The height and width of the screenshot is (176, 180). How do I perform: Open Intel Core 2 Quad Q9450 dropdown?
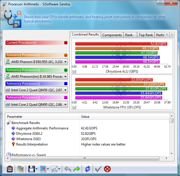[36, 90]
